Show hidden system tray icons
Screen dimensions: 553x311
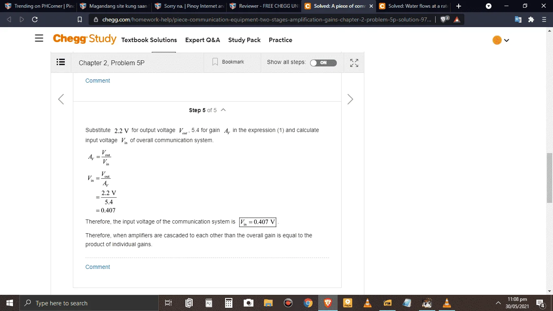coord(498,303)
